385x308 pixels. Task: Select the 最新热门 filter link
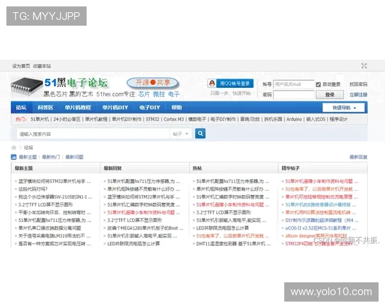[x=51, y=157]
